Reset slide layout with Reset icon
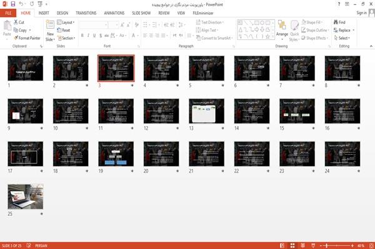The image size is (375, 249). [59, 30]
